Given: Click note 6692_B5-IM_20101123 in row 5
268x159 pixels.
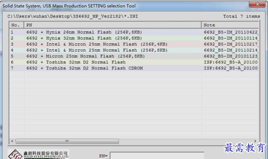Looking at the screenshot, I should (x=231, y=56).
